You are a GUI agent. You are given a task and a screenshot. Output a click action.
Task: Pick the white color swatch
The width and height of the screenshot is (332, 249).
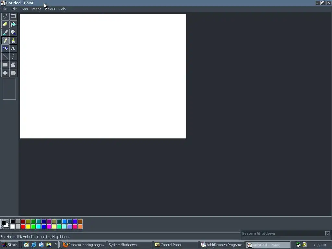13,227
